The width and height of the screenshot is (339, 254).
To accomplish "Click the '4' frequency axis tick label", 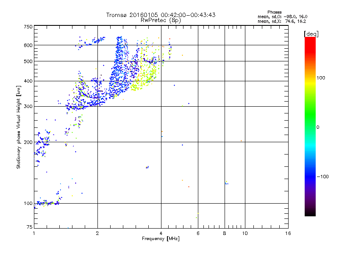I will click(161, 233).
